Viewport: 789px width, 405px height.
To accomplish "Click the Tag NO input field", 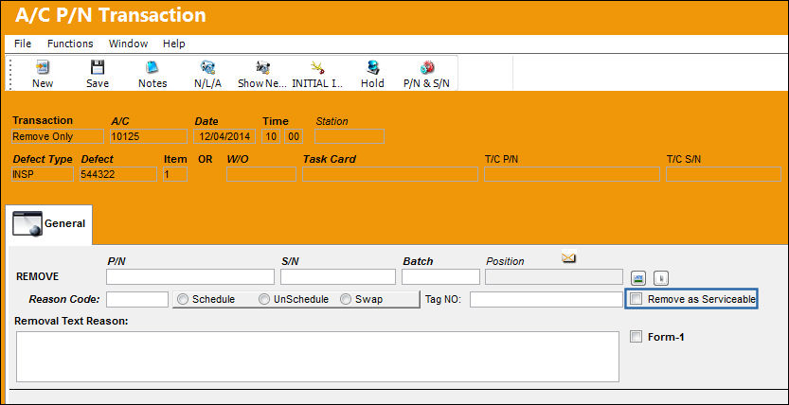I will tap(547, 299).
